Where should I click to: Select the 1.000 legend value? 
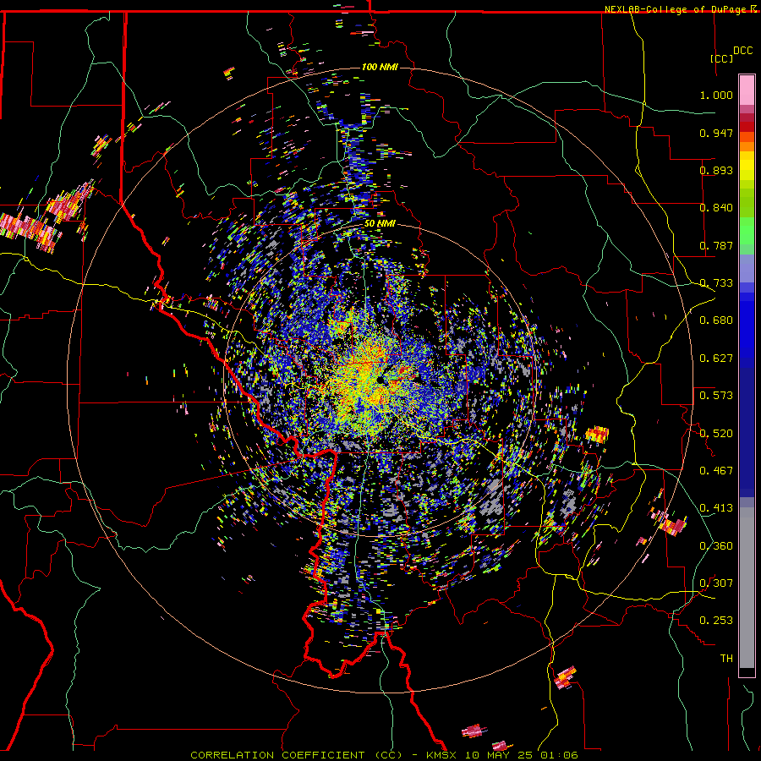pyautogui.click(x=716, y=95)
